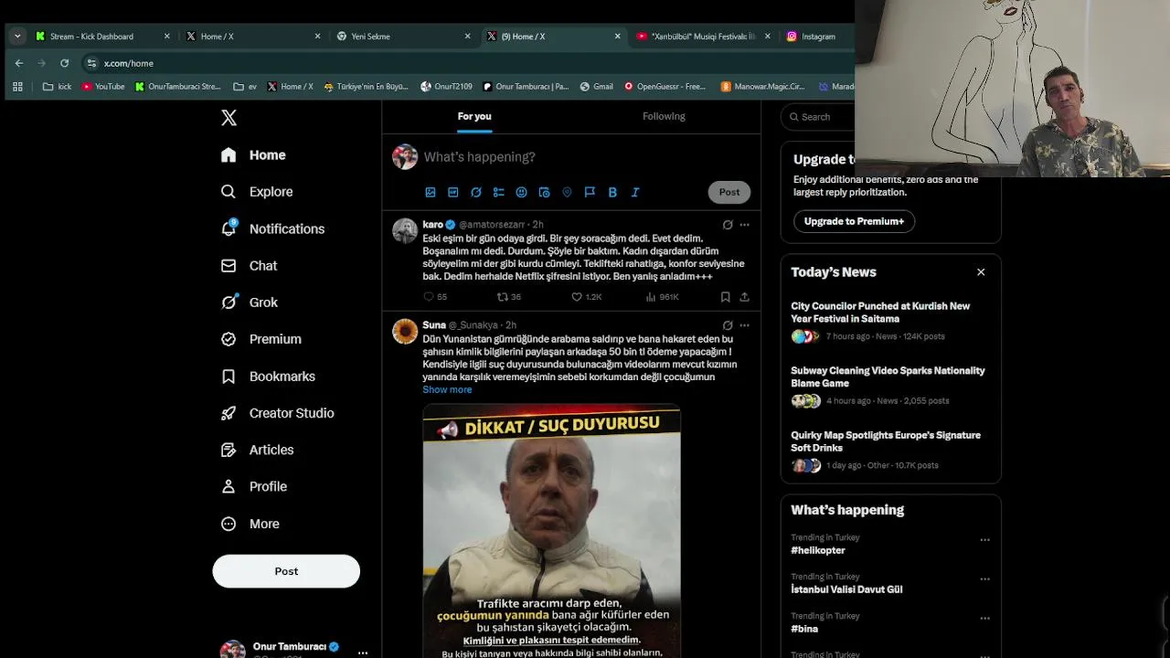
Task: Click the composer Post button
Action: (729, 192)
